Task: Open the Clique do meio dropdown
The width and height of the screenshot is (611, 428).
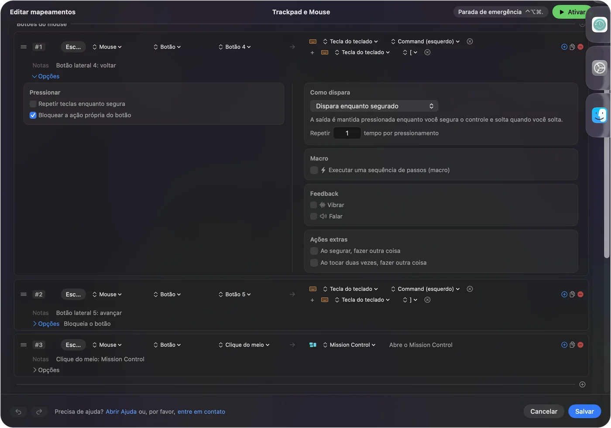Action: (x=244, y=345)
